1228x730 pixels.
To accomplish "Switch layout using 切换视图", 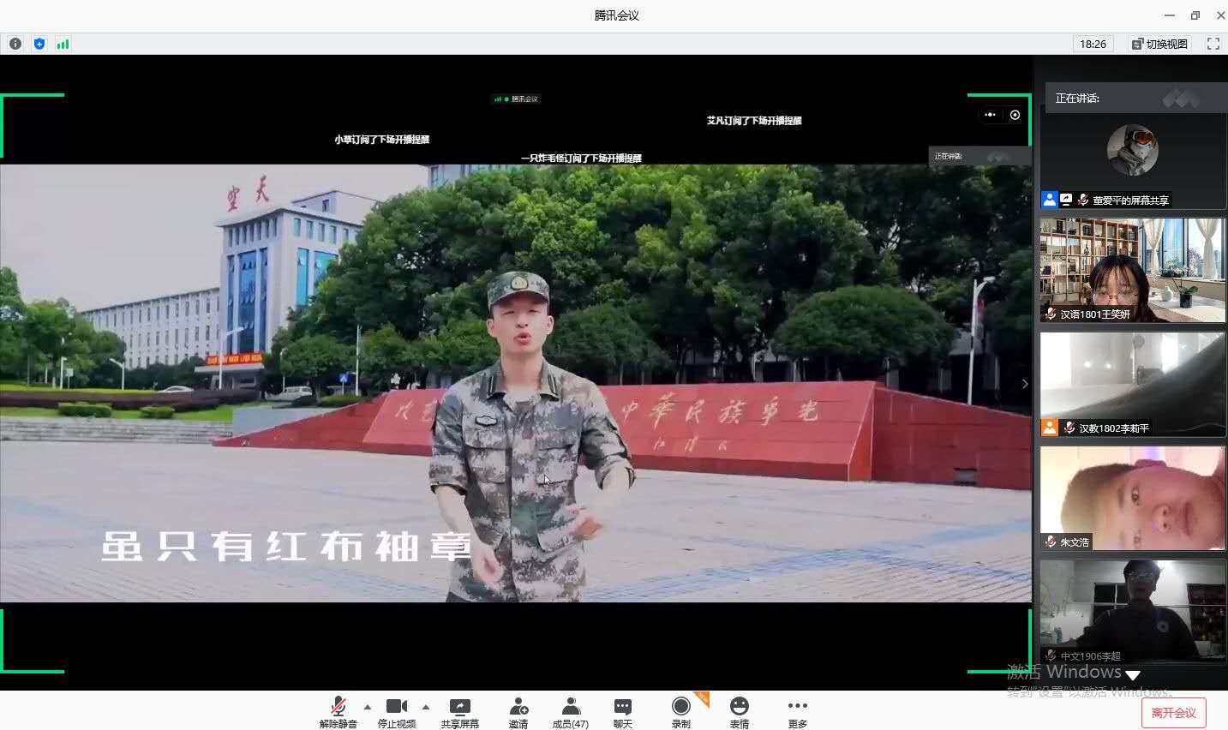I will (1159, 44).
